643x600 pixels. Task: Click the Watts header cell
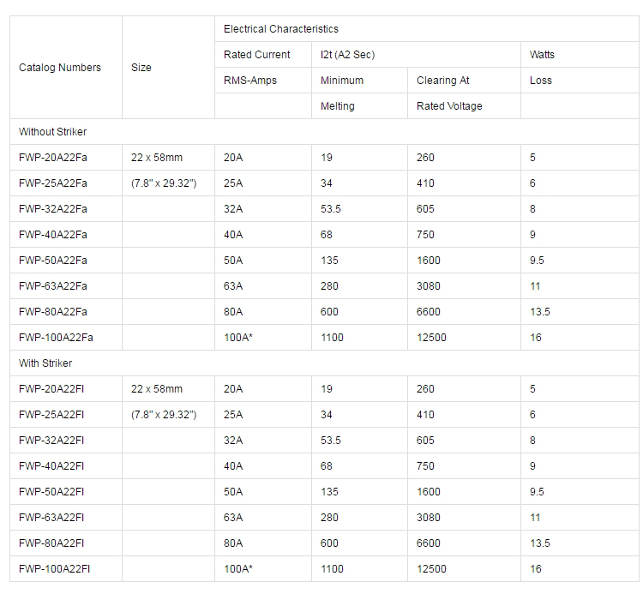542,55
